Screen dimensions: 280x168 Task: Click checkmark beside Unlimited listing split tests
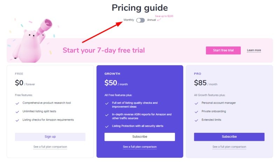click(x=17, y=112)
